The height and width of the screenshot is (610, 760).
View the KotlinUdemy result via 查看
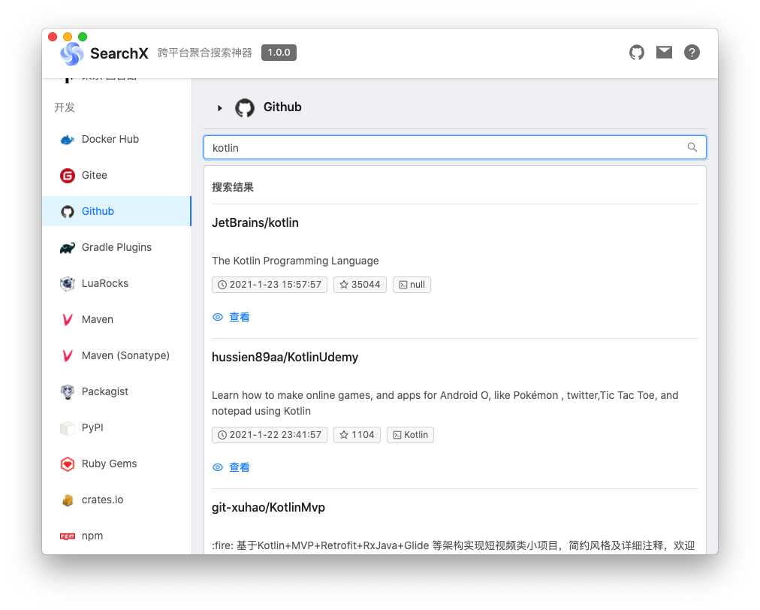(231, 467)
